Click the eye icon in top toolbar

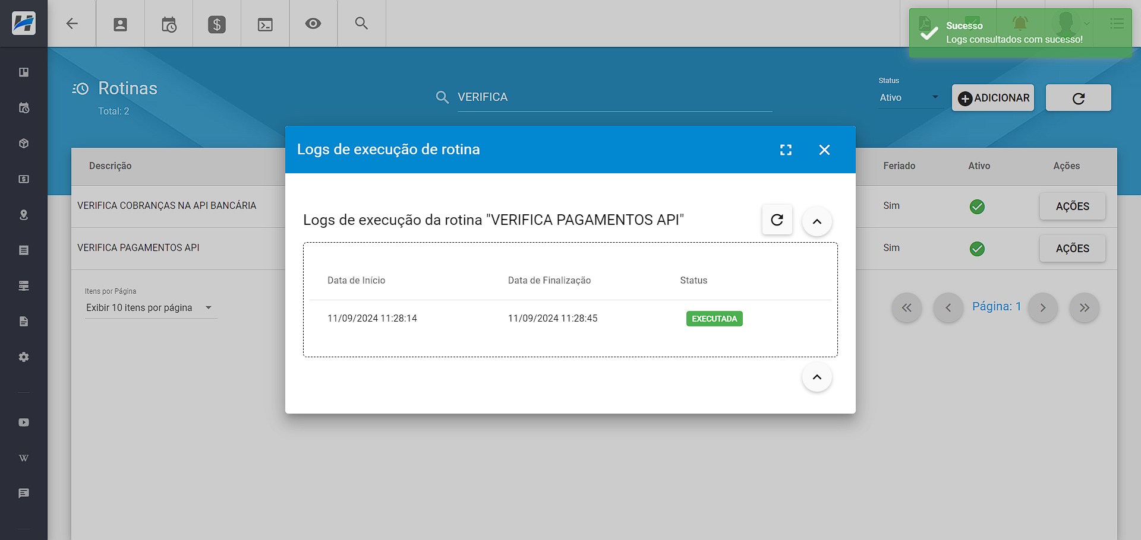click(313, 24)
